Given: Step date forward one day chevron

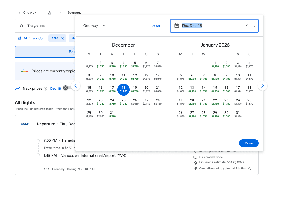Looking at the screenshot, I should click(255, 26).
